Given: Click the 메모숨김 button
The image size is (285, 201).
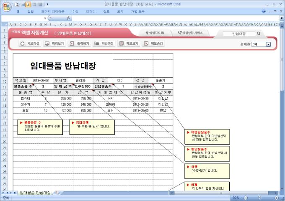Looking at the screenshot, I should tap(153, 44).
